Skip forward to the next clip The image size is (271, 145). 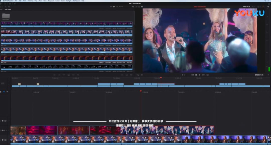pos(204,75)
